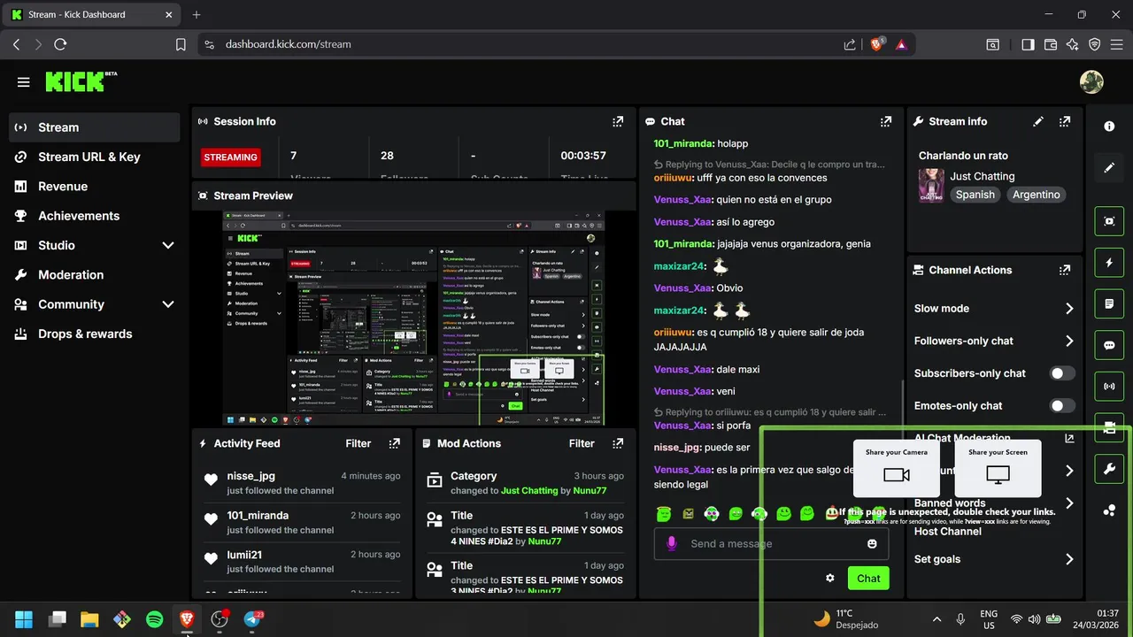Viewport: 1133px width, 637px height.
Task: Click the Stream Preview video thumbnail
Action: coord(413,318)
